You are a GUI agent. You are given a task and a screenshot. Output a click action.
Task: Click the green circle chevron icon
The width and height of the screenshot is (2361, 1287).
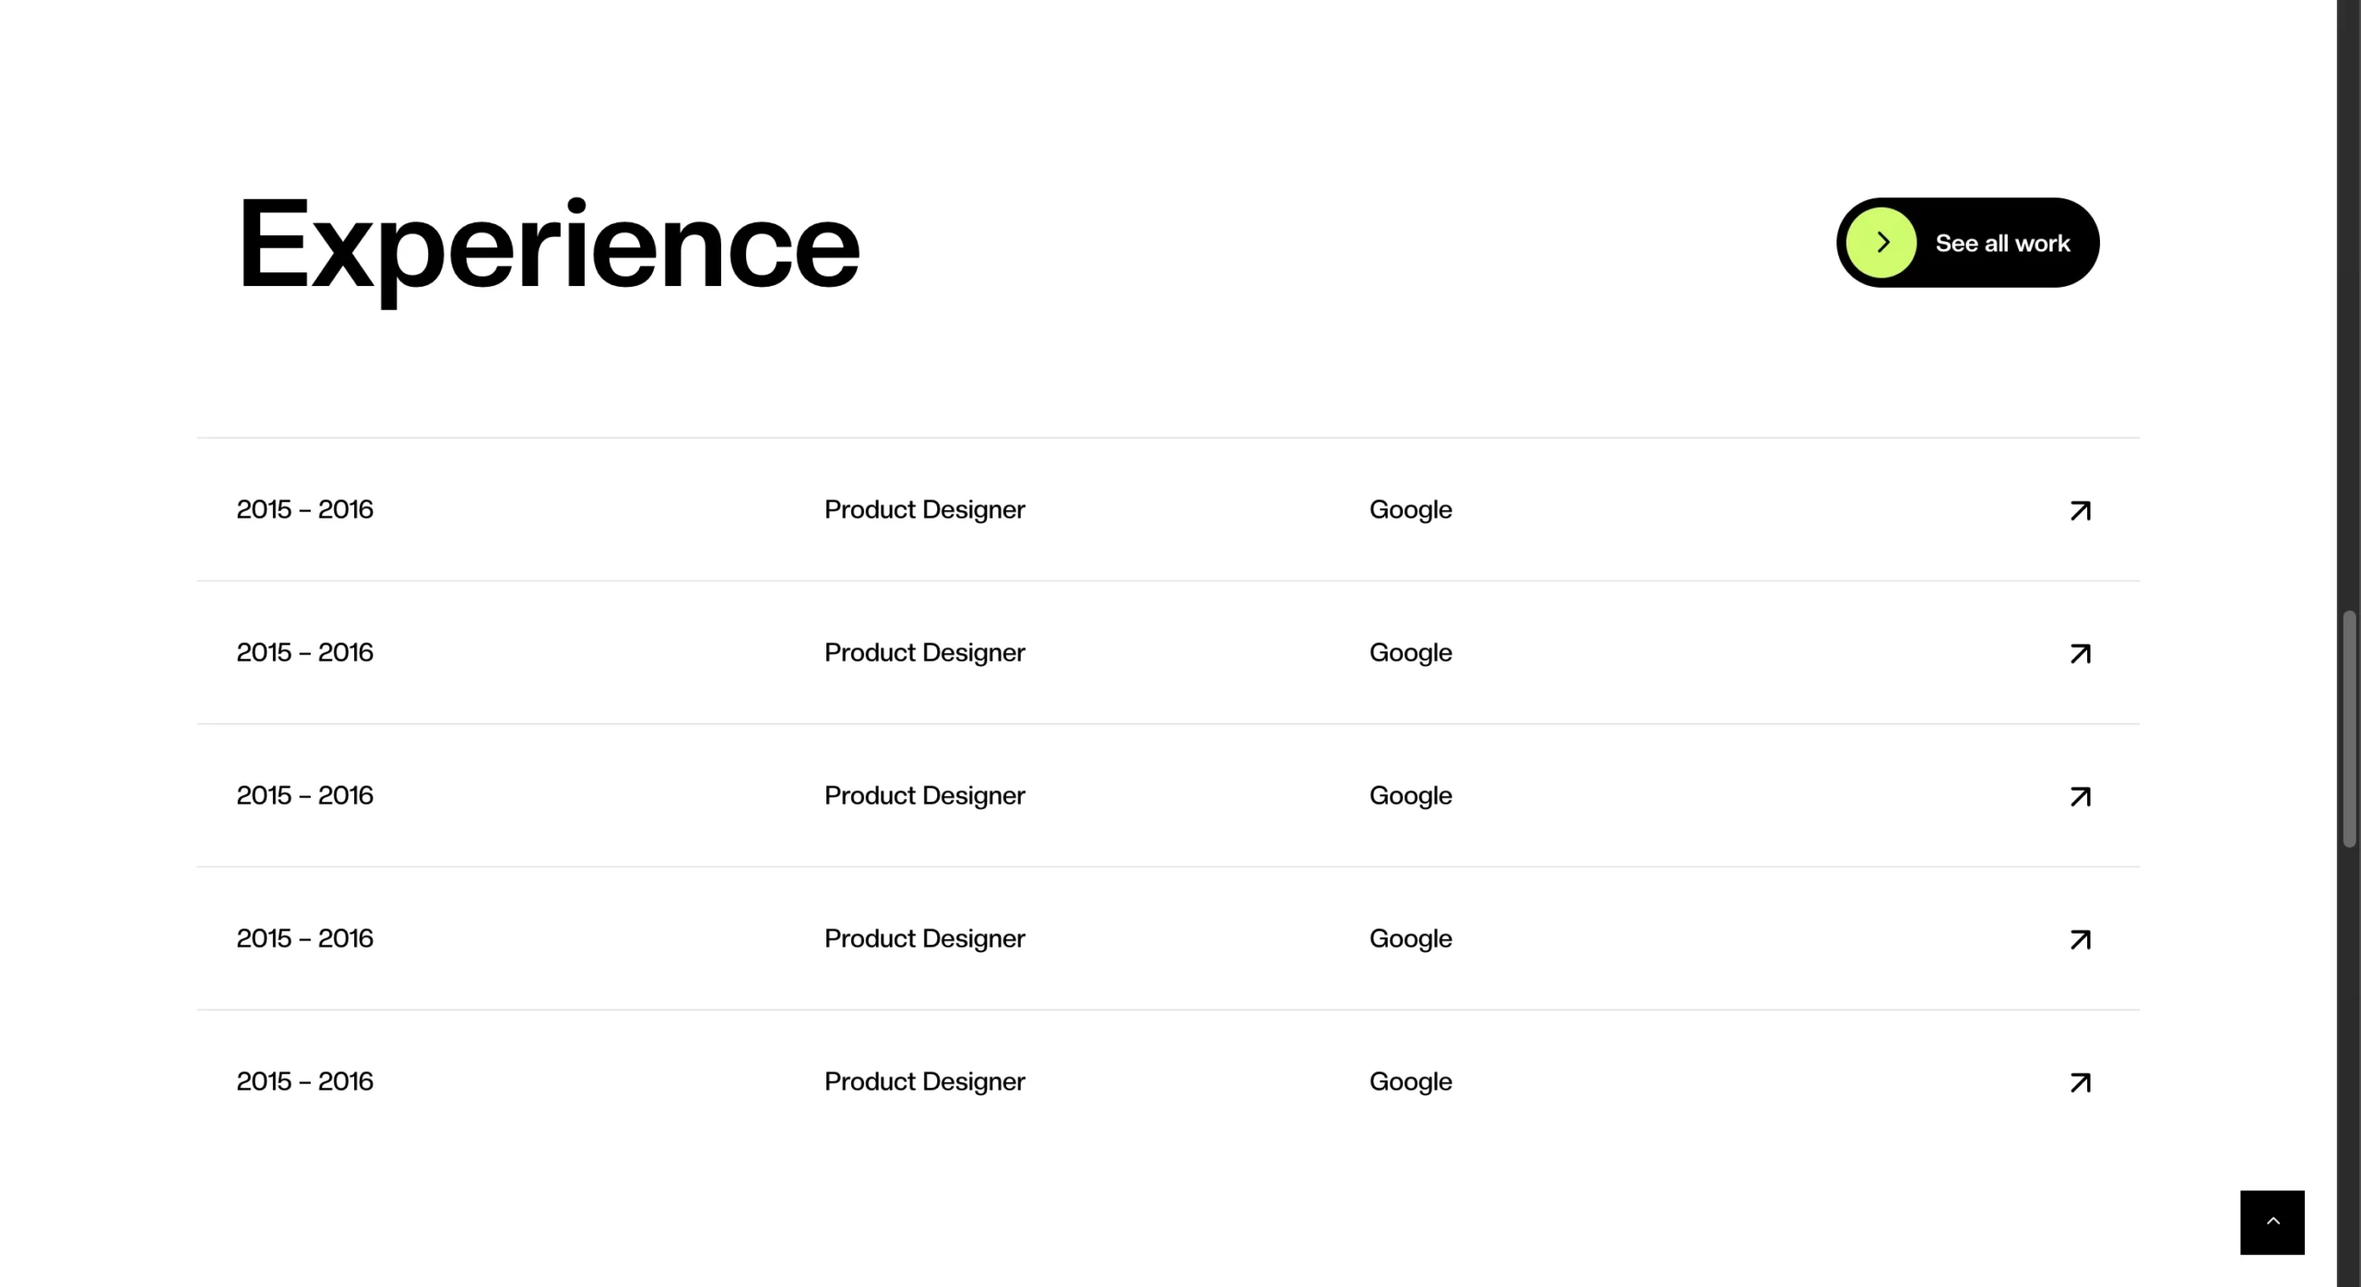click(x=1881, y=243)
